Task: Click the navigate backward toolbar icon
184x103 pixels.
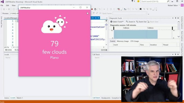Action: pos(4,9)
